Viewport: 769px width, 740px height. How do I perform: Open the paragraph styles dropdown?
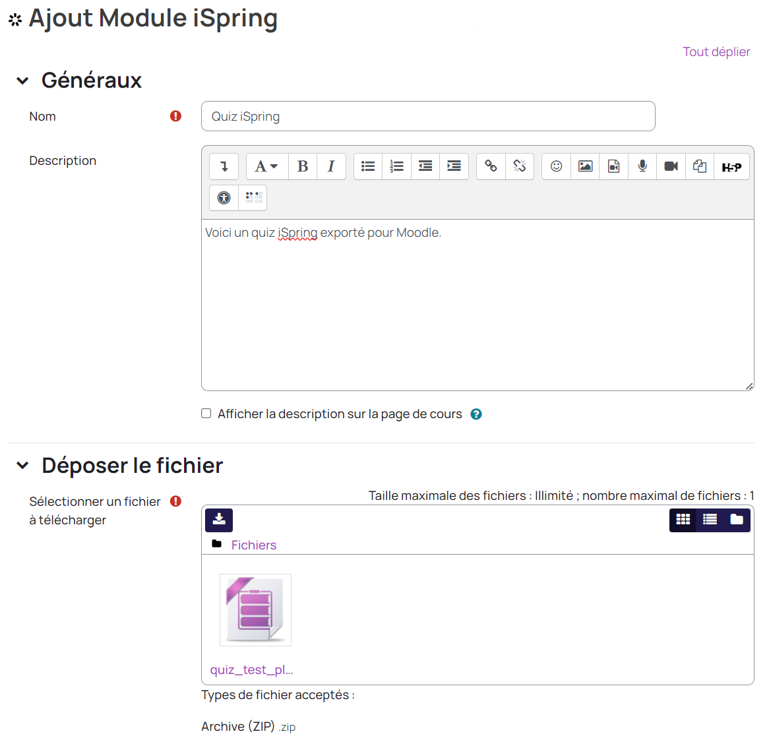(x=266, y=166)
